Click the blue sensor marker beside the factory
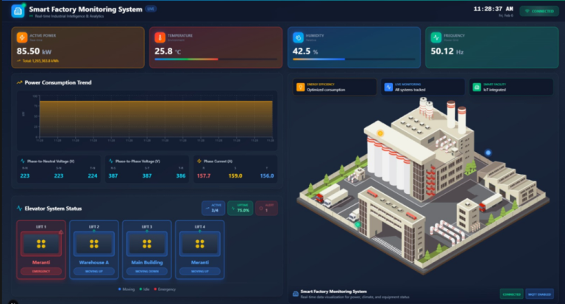The image size is (565, 304). coord(488,153)
